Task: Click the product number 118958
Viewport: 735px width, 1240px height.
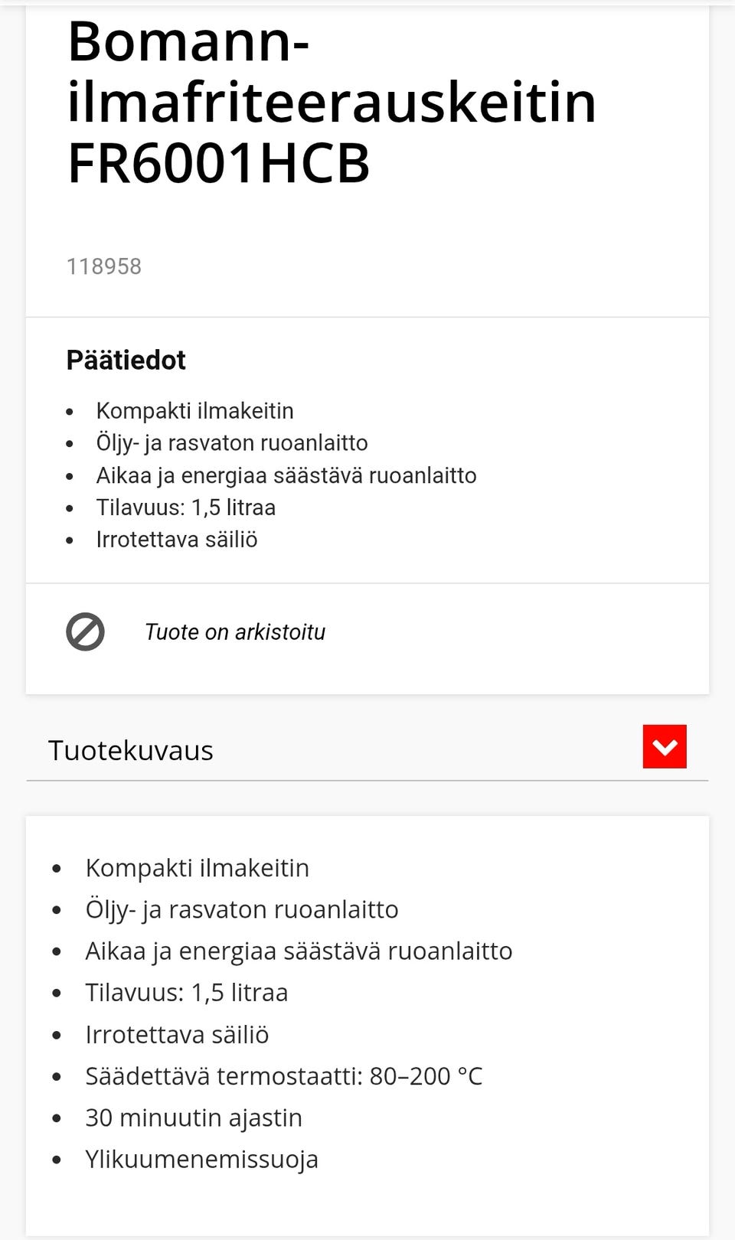Action: click(103, 266)
